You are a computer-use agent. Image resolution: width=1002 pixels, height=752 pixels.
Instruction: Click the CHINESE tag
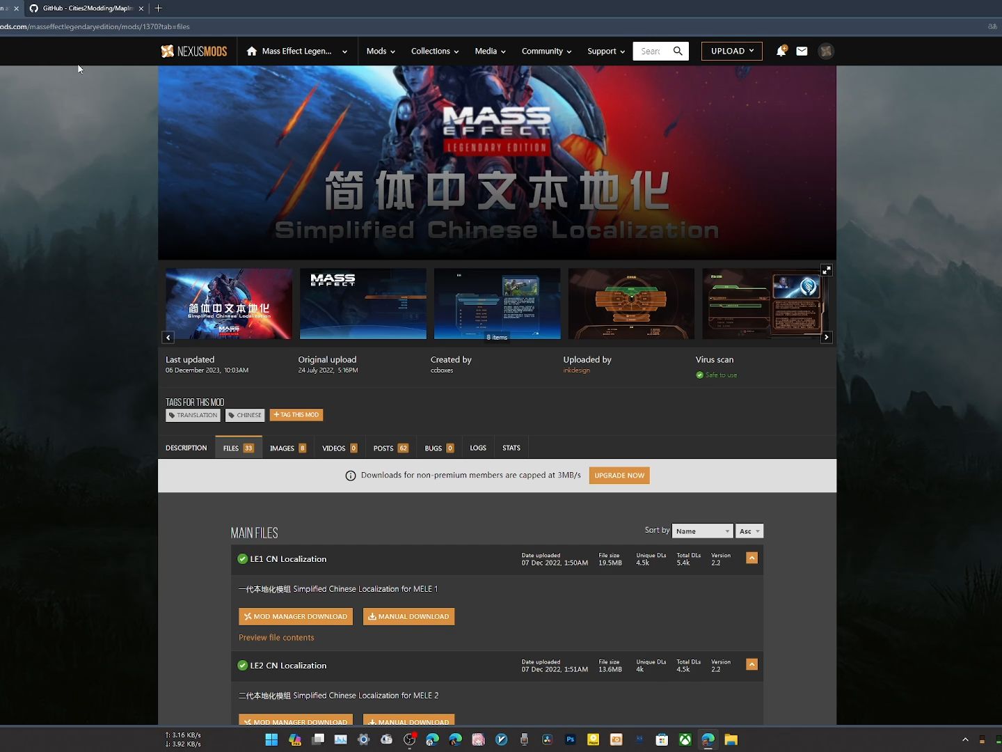pyautogui.click(x=245, y=415)
